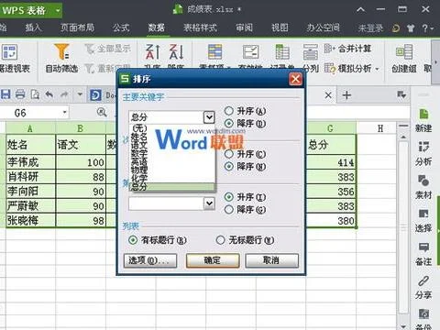Click the AutoFilter funnel icon
The width and height of the screenshot is (440, 330).
coord(61,51)
